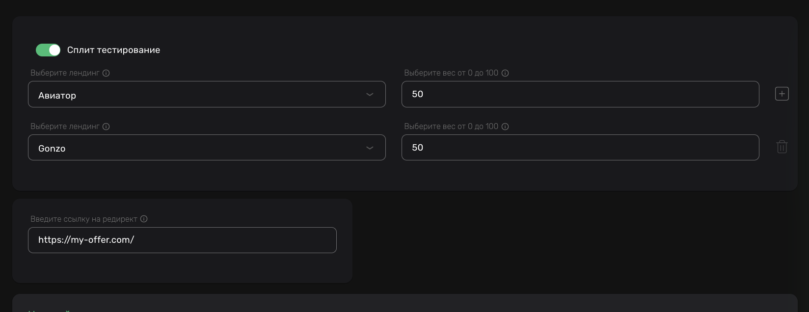Click info icon above Авиатор weight field
Image resolution: width=809 pixels, height=312 pixels.
[505, 73]
